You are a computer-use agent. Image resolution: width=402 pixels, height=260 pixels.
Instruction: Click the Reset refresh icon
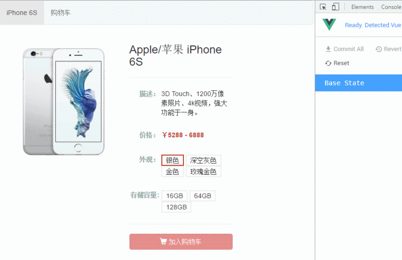click(x=328, y=63)
